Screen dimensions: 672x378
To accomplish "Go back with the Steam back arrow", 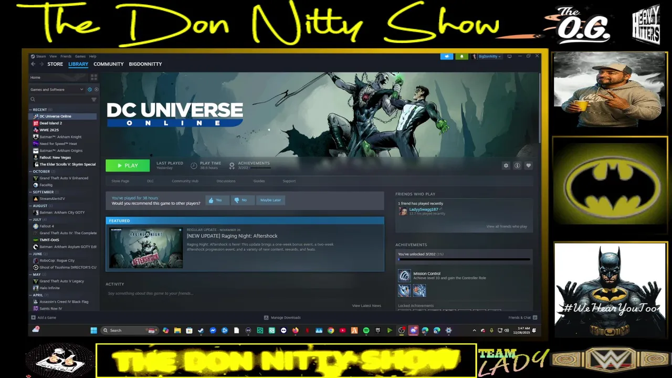I will tap(33, 64).
